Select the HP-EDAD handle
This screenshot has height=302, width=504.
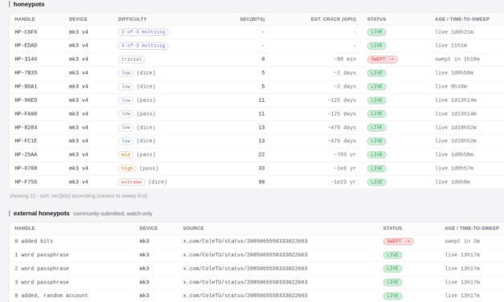coord(26,45)
